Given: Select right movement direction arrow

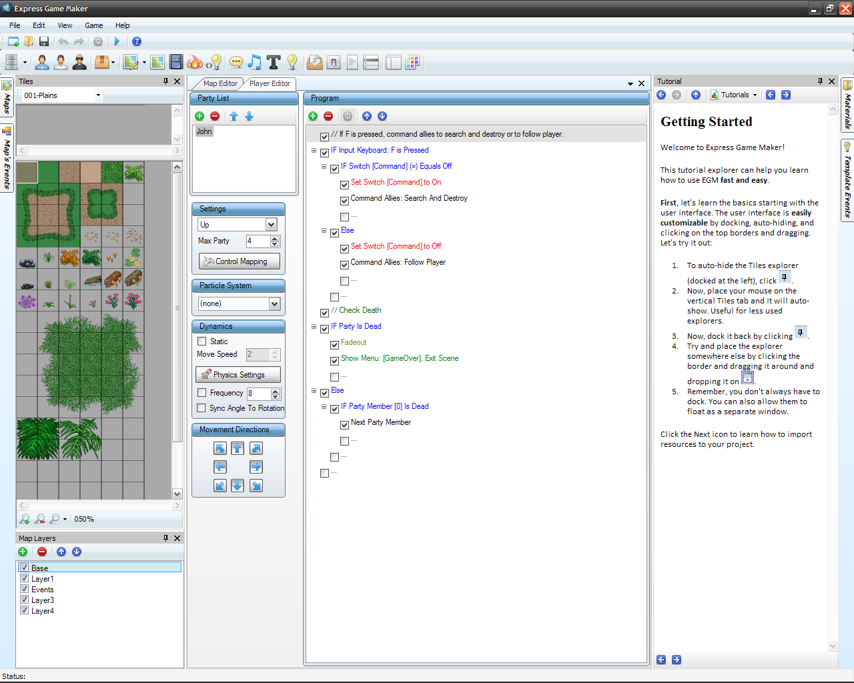Looking at the screenshot, I should [256, 467].
